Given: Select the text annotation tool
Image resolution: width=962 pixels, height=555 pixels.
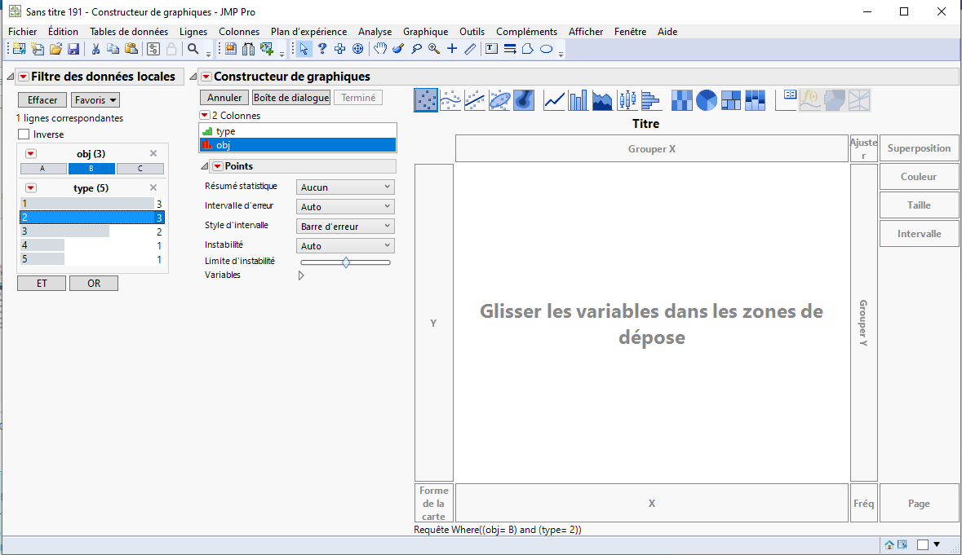Looking at the screenshot, I should (491, 49).
